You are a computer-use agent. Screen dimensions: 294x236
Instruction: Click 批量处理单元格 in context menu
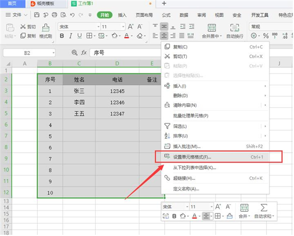coord(191,116)
